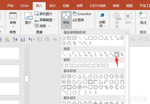Image resolution: width=150 pixels, height=104 pixels.
Task: Open the Animations (动画) tab
Action: coord(79,6)
